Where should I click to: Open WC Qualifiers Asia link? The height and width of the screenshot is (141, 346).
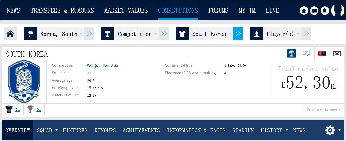103,65
